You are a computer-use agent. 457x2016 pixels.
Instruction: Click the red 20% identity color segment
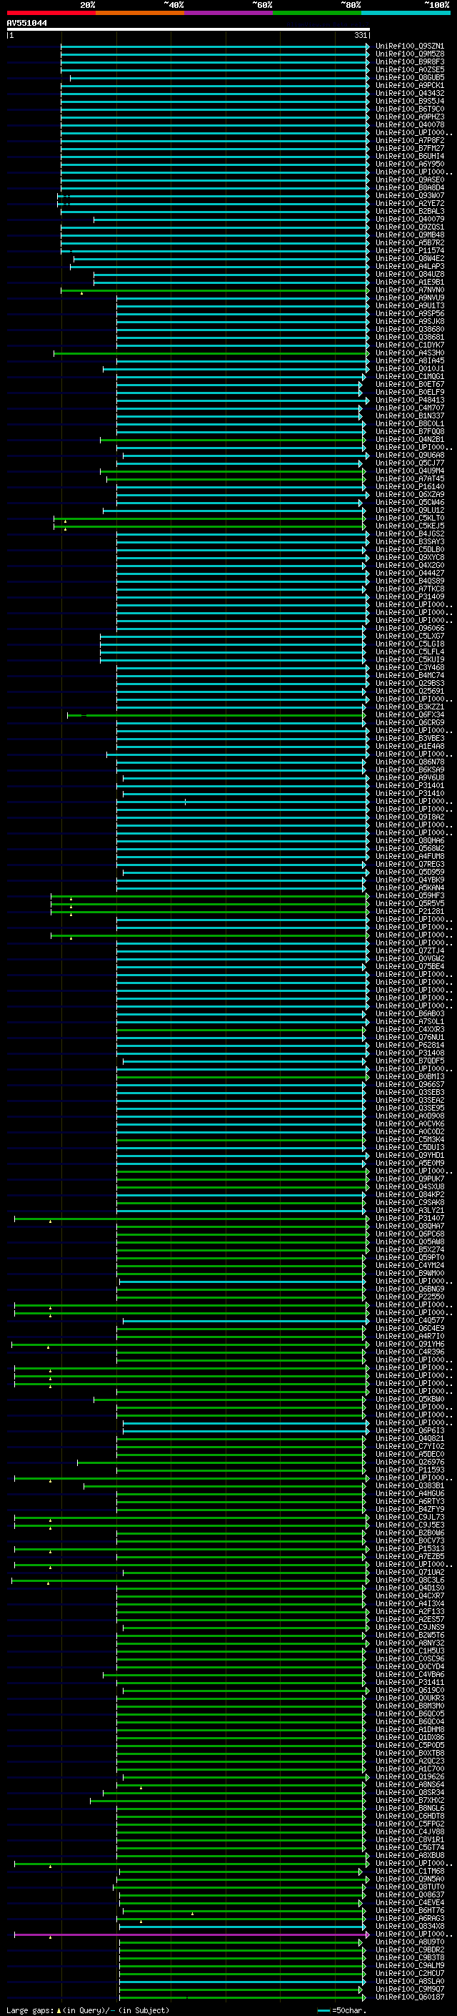(x=51, y=13)
